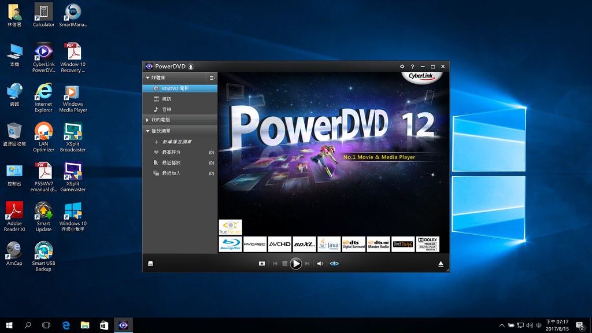Open Internet Explorer desktop shortcut
The image size is (592, 333).
(43, 98)
